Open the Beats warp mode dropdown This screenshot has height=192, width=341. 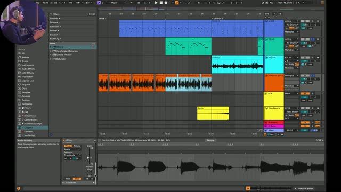coord(72,149)
